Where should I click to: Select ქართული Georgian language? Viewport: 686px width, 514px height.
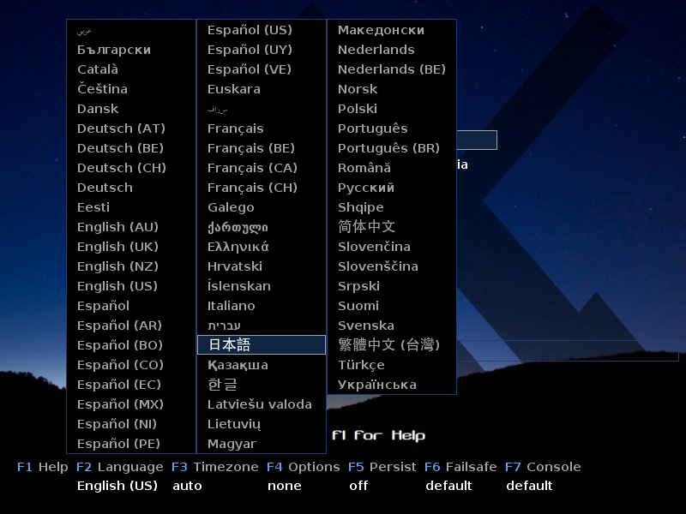(238, 227)
